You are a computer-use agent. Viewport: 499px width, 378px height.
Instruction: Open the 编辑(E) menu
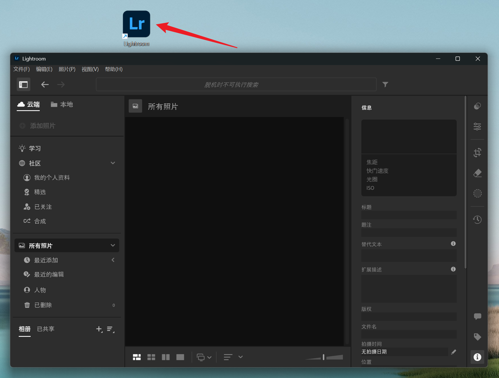click(x=44, y=69)
